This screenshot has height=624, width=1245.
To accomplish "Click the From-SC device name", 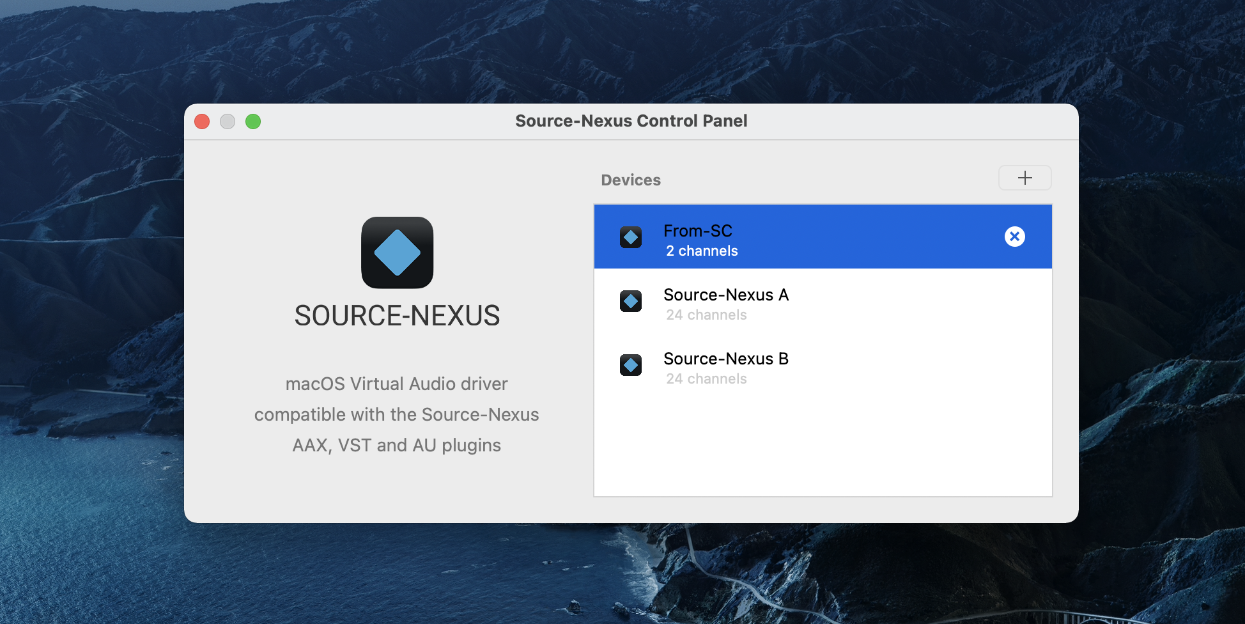I will [697, 231].
